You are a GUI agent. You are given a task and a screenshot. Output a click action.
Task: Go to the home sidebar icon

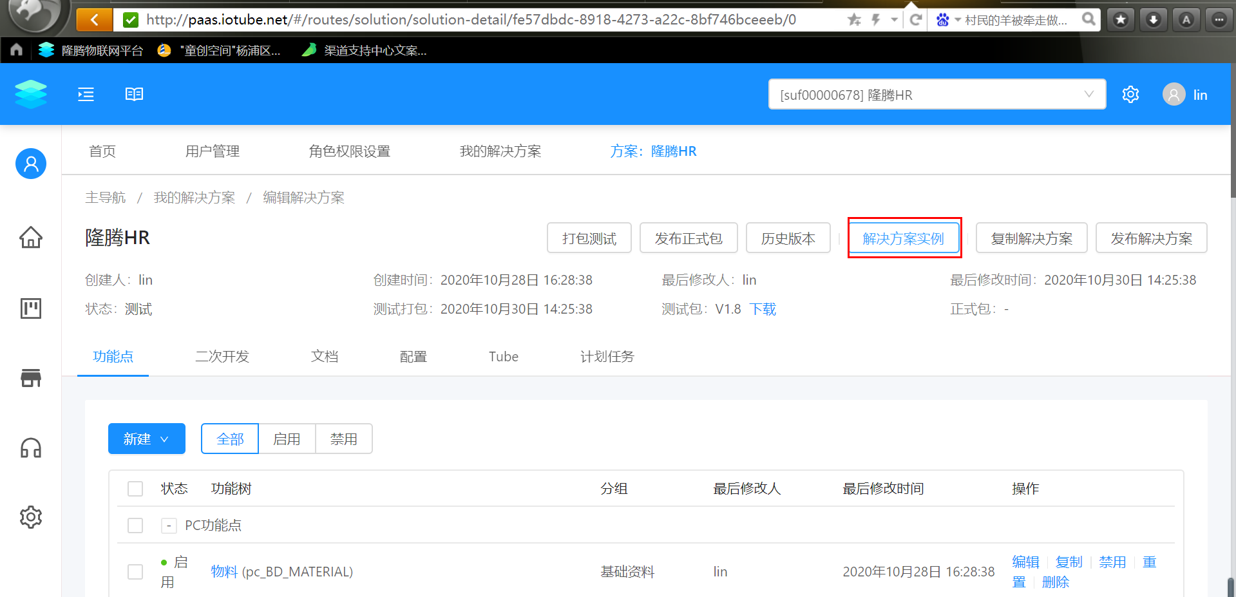[31, 237]
